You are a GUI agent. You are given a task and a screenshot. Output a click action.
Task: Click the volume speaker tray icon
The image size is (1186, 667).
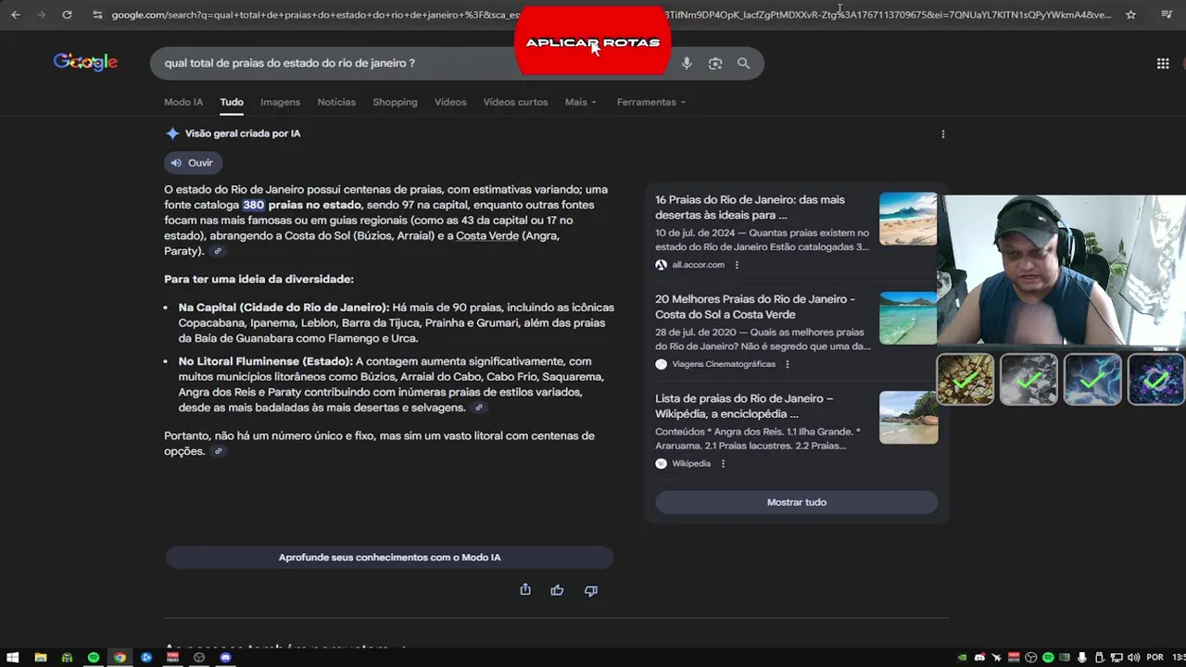(x=1133, y=658)
